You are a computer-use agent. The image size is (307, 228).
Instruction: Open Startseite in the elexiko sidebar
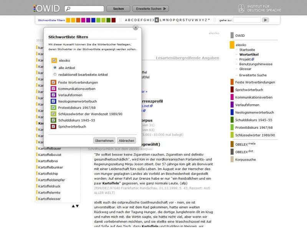[247, 50]
